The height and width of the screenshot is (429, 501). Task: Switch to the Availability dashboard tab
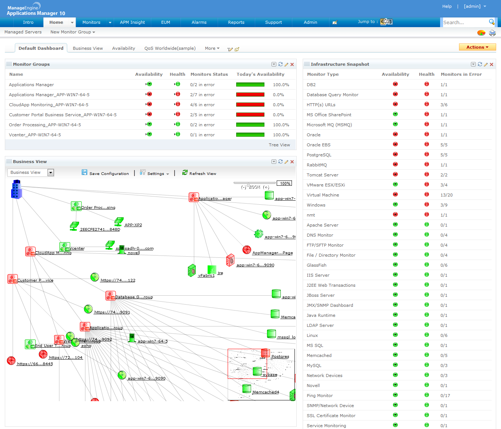click(x=123, y=48)
